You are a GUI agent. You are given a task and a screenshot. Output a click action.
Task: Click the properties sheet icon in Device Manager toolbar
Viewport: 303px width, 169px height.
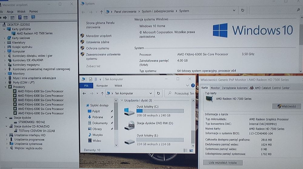pos(12,18)
